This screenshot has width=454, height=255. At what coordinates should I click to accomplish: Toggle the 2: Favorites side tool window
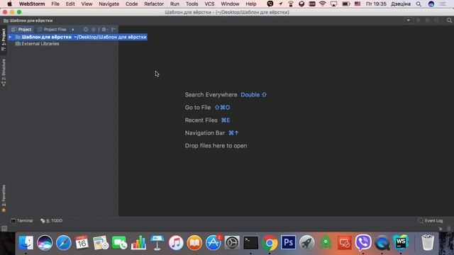[4, 198]
